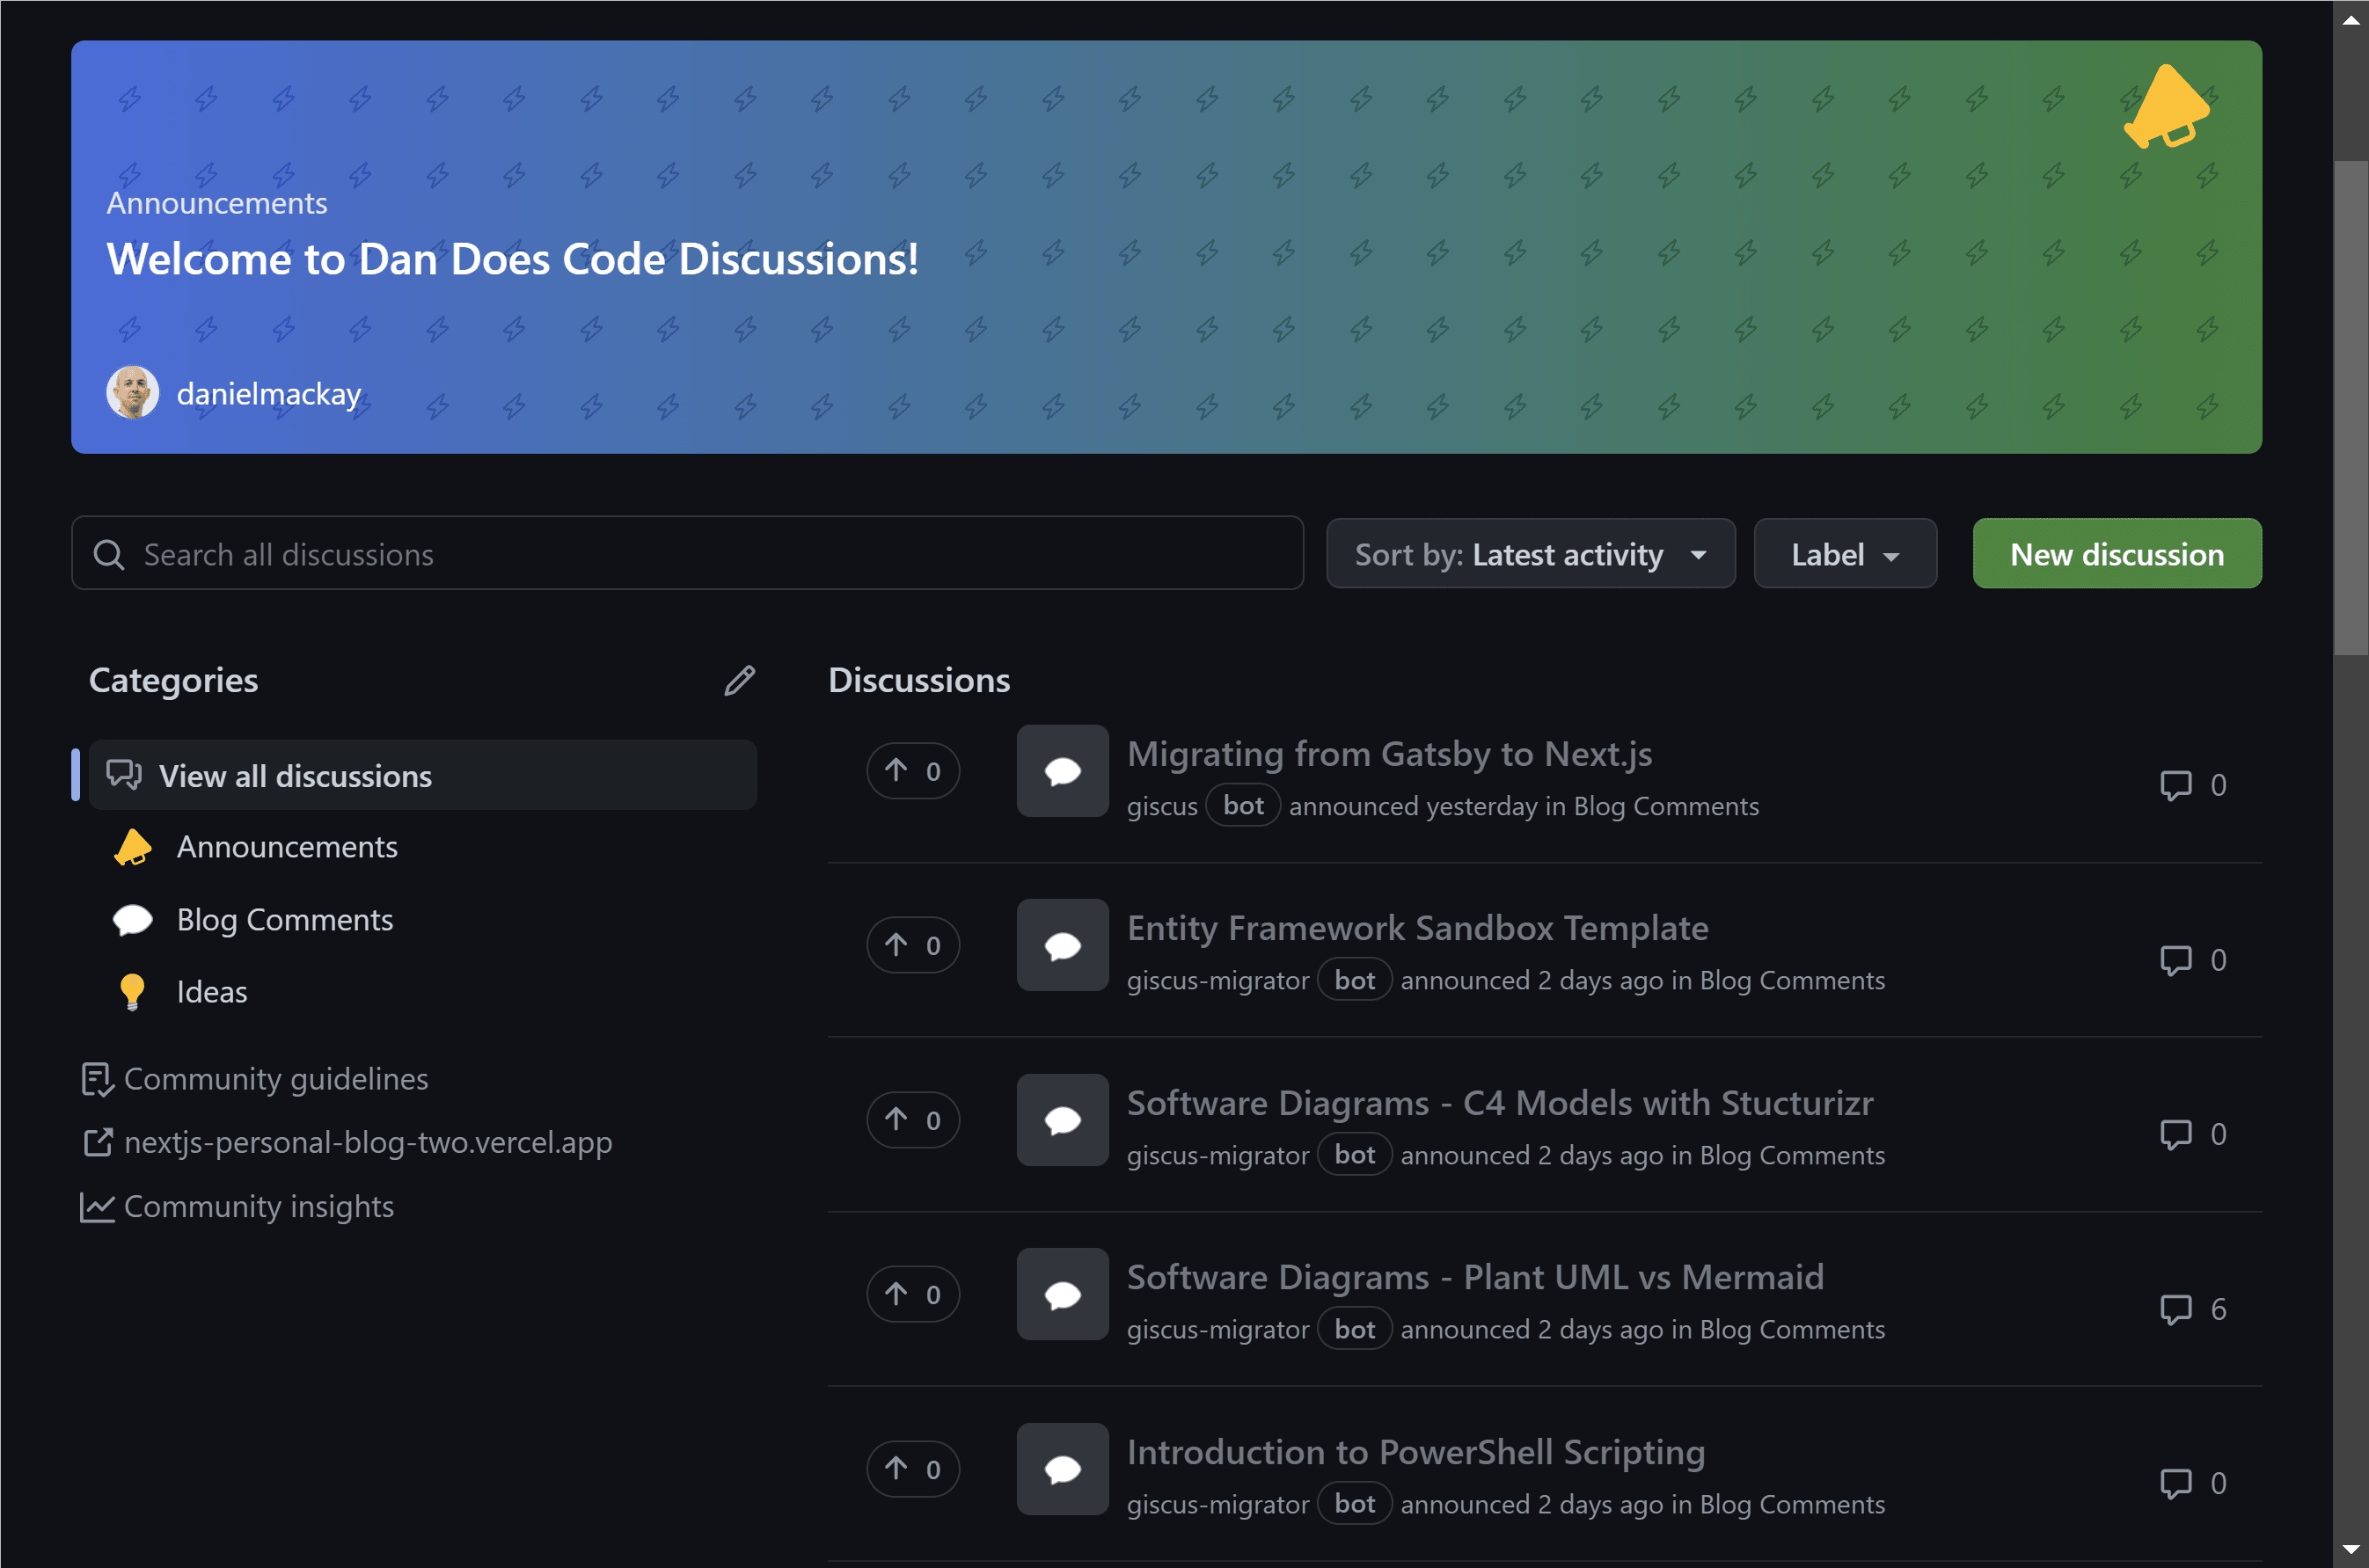
Task: Open comments count for Entity Framework Sandbox Template
Action: (x=2193, y=960)
